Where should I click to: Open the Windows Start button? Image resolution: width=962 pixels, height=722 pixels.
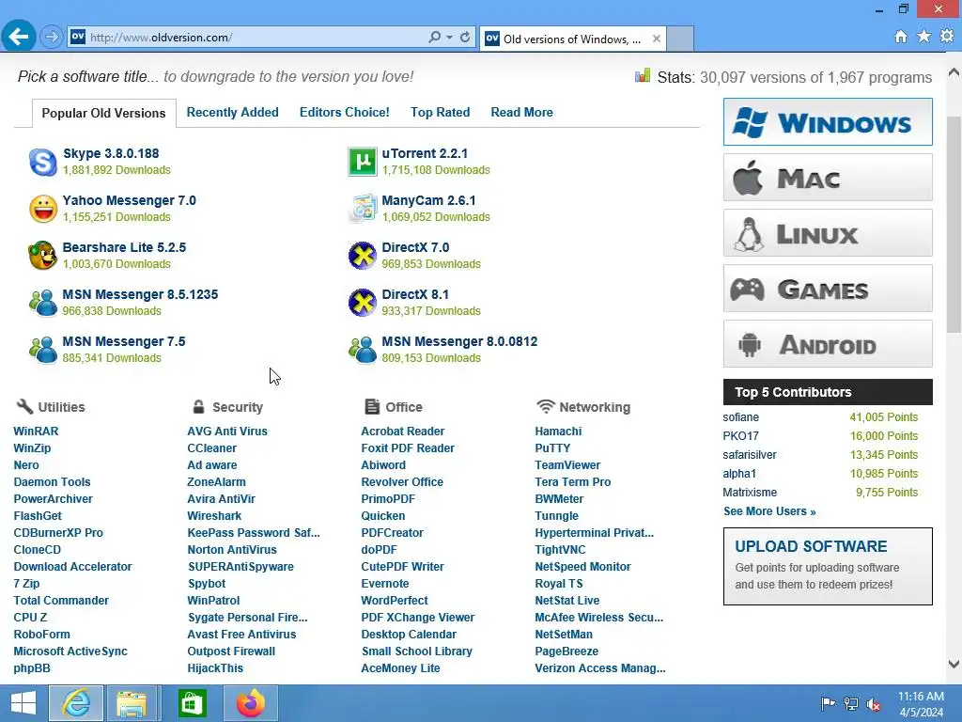point(23,703)
